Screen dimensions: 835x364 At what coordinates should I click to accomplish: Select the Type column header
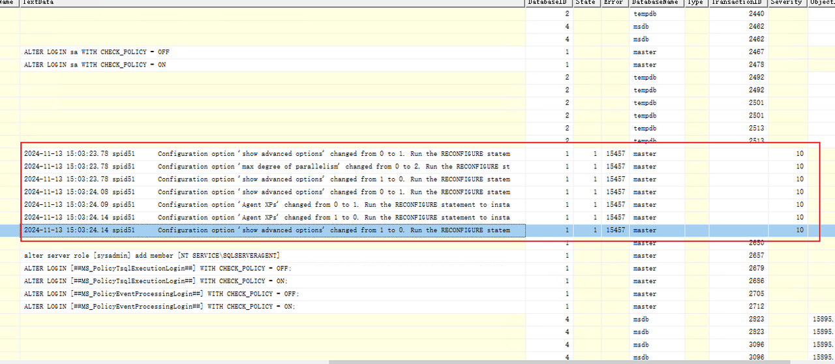click(697, 3)
